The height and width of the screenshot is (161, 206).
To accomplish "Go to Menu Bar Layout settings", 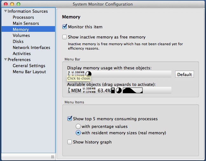I will [x=29, y=72].
